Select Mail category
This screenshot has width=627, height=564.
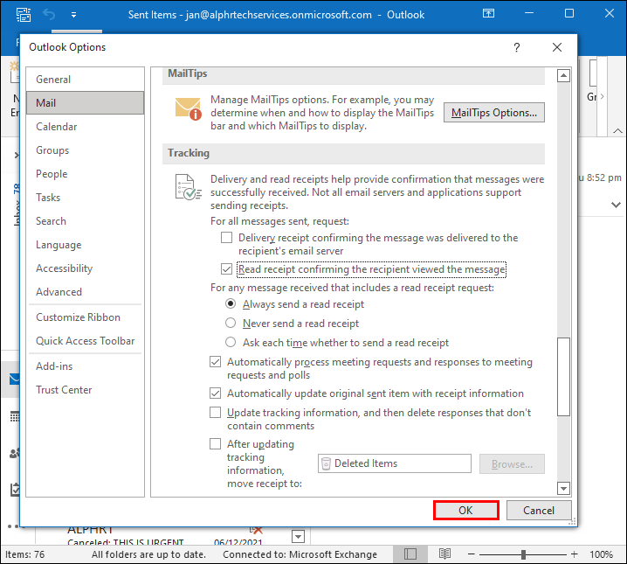(x=86, y=103)
